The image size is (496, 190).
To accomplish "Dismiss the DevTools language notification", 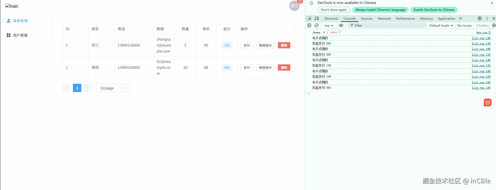I will tap(492, 3).
